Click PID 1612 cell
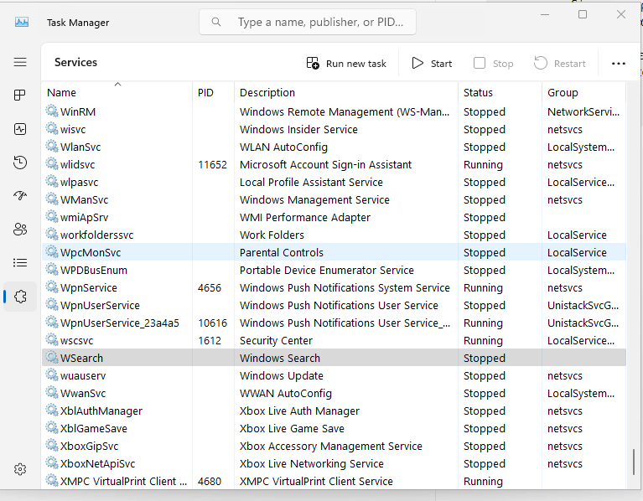 210,341
